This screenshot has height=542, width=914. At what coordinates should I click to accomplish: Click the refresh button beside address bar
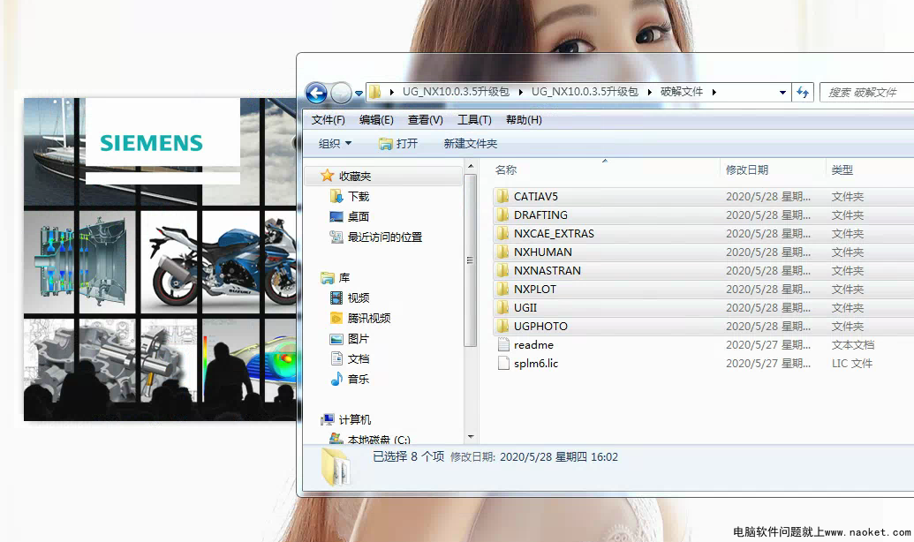click(803, 92)
